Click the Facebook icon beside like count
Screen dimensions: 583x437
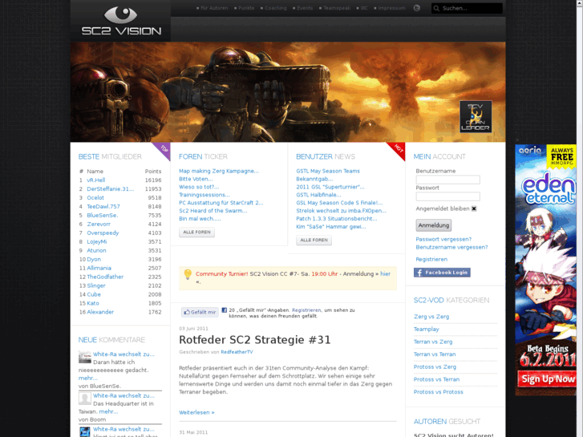click(x=225, y=310)
